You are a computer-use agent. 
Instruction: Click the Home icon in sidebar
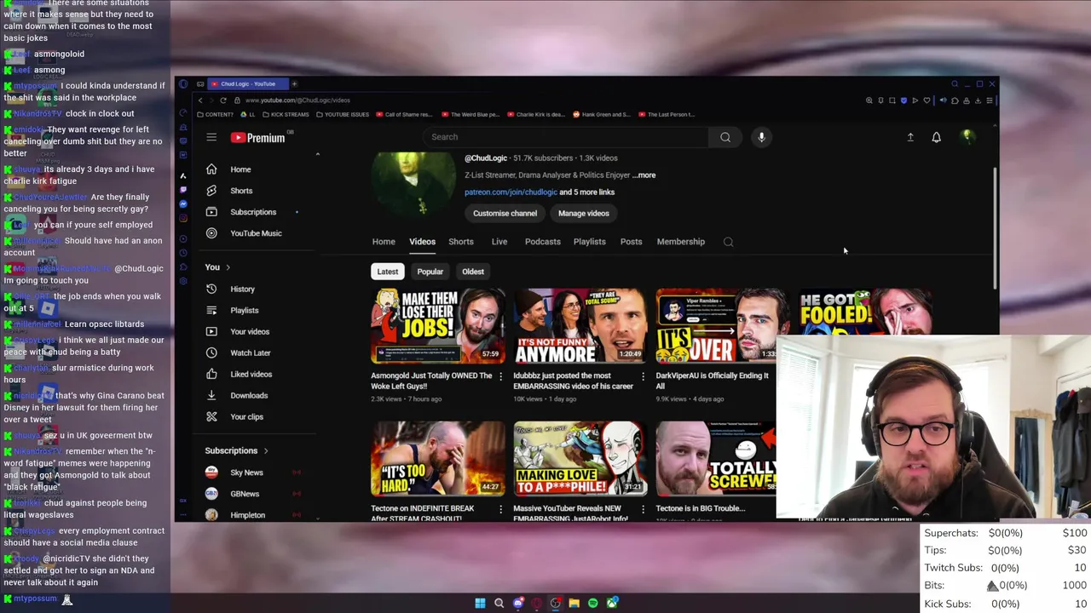coord(211,169)
